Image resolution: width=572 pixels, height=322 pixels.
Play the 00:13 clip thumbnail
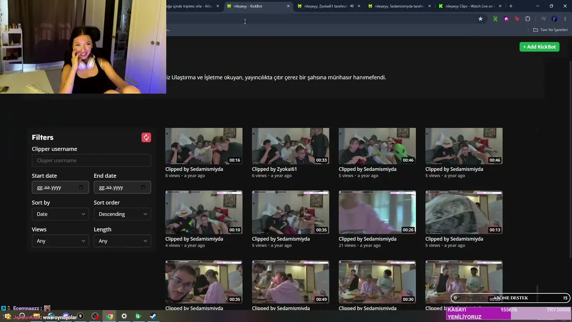(464, 212)
